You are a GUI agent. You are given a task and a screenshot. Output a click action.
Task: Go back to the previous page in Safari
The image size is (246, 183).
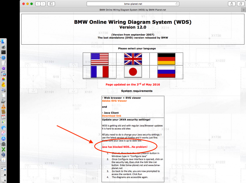click(38, 4)
